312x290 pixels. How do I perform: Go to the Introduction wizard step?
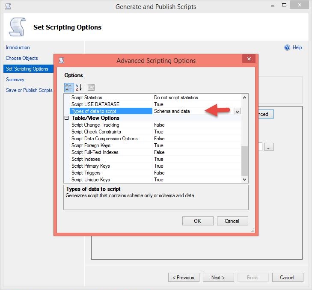[18, 47]
